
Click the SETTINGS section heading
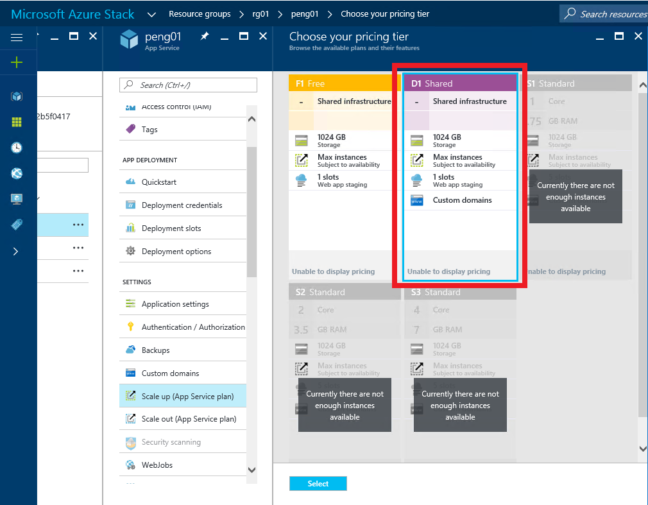pos(137,282)
